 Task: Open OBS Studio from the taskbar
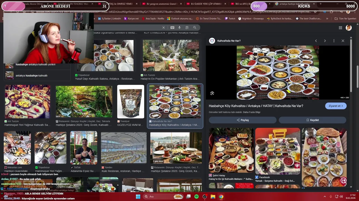pyautogui.click(x=205, y=197)
